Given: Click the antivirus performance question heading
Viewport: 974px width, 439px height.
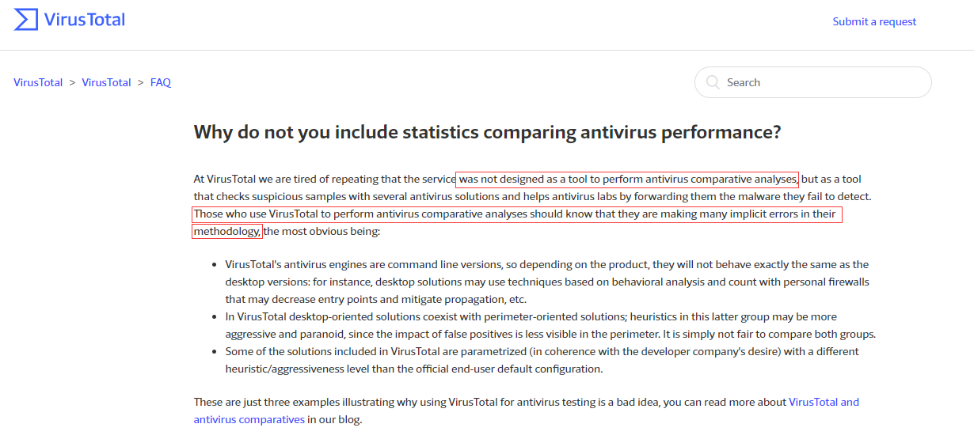Looking at the screenshot, I should (487, 132).
